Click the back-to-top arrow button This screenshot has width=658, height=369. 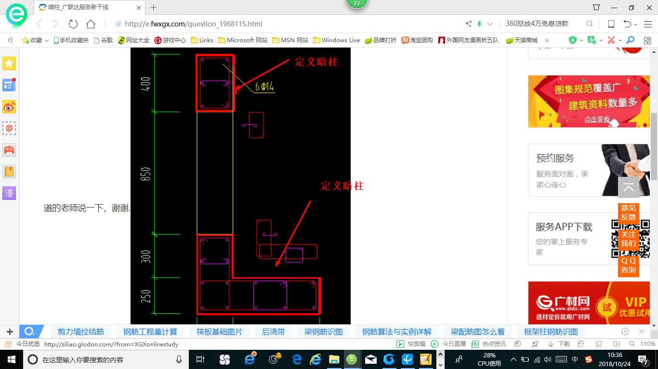[x=629, y=188]
